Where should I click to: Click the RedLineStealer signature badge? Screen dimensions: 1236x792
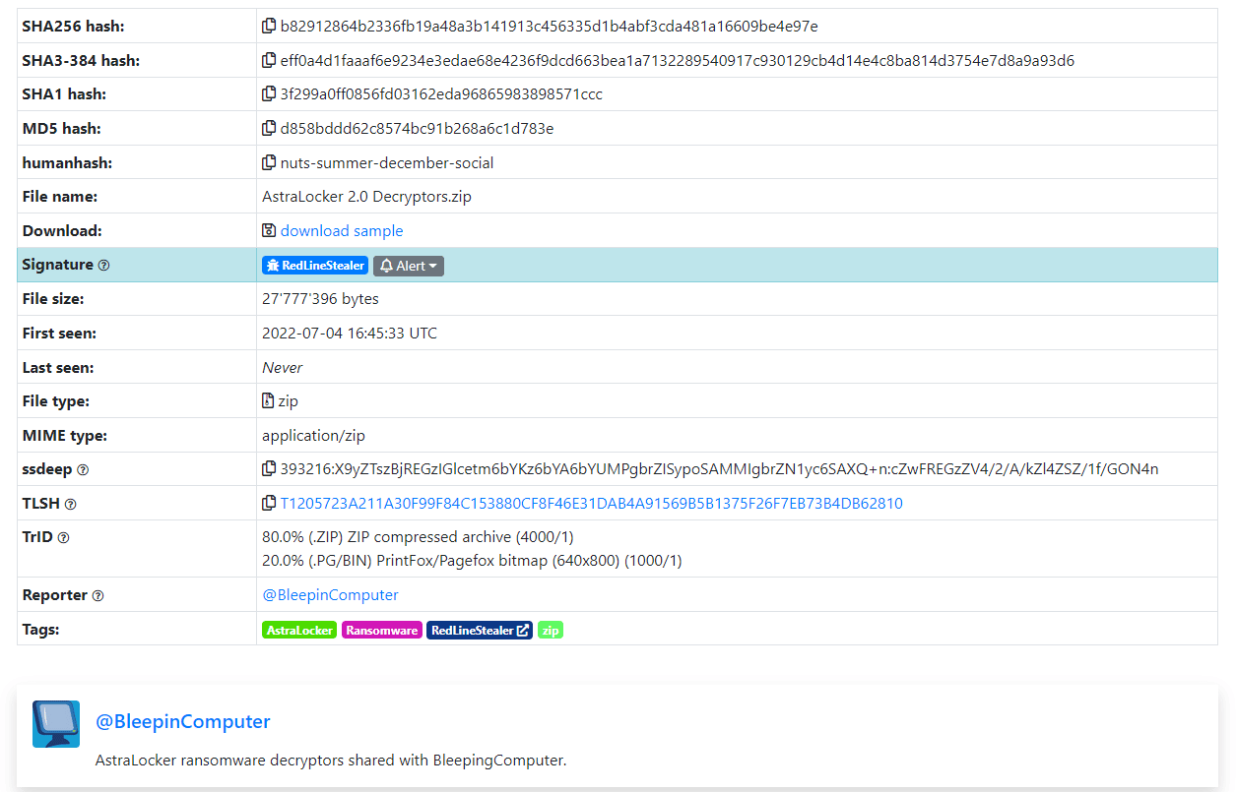pos(315,266)
